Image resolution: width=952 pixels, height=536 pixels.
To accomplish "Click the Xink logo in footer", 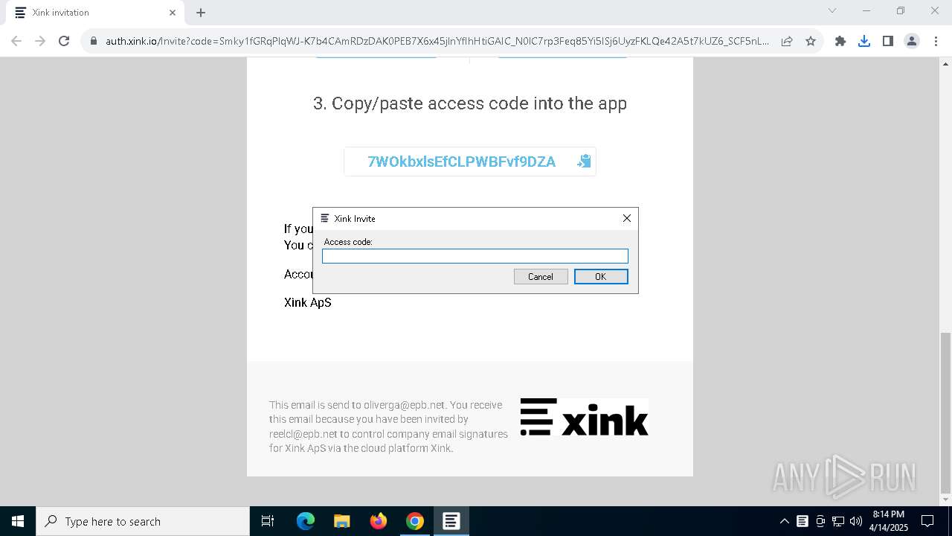I will pos(584,417).
